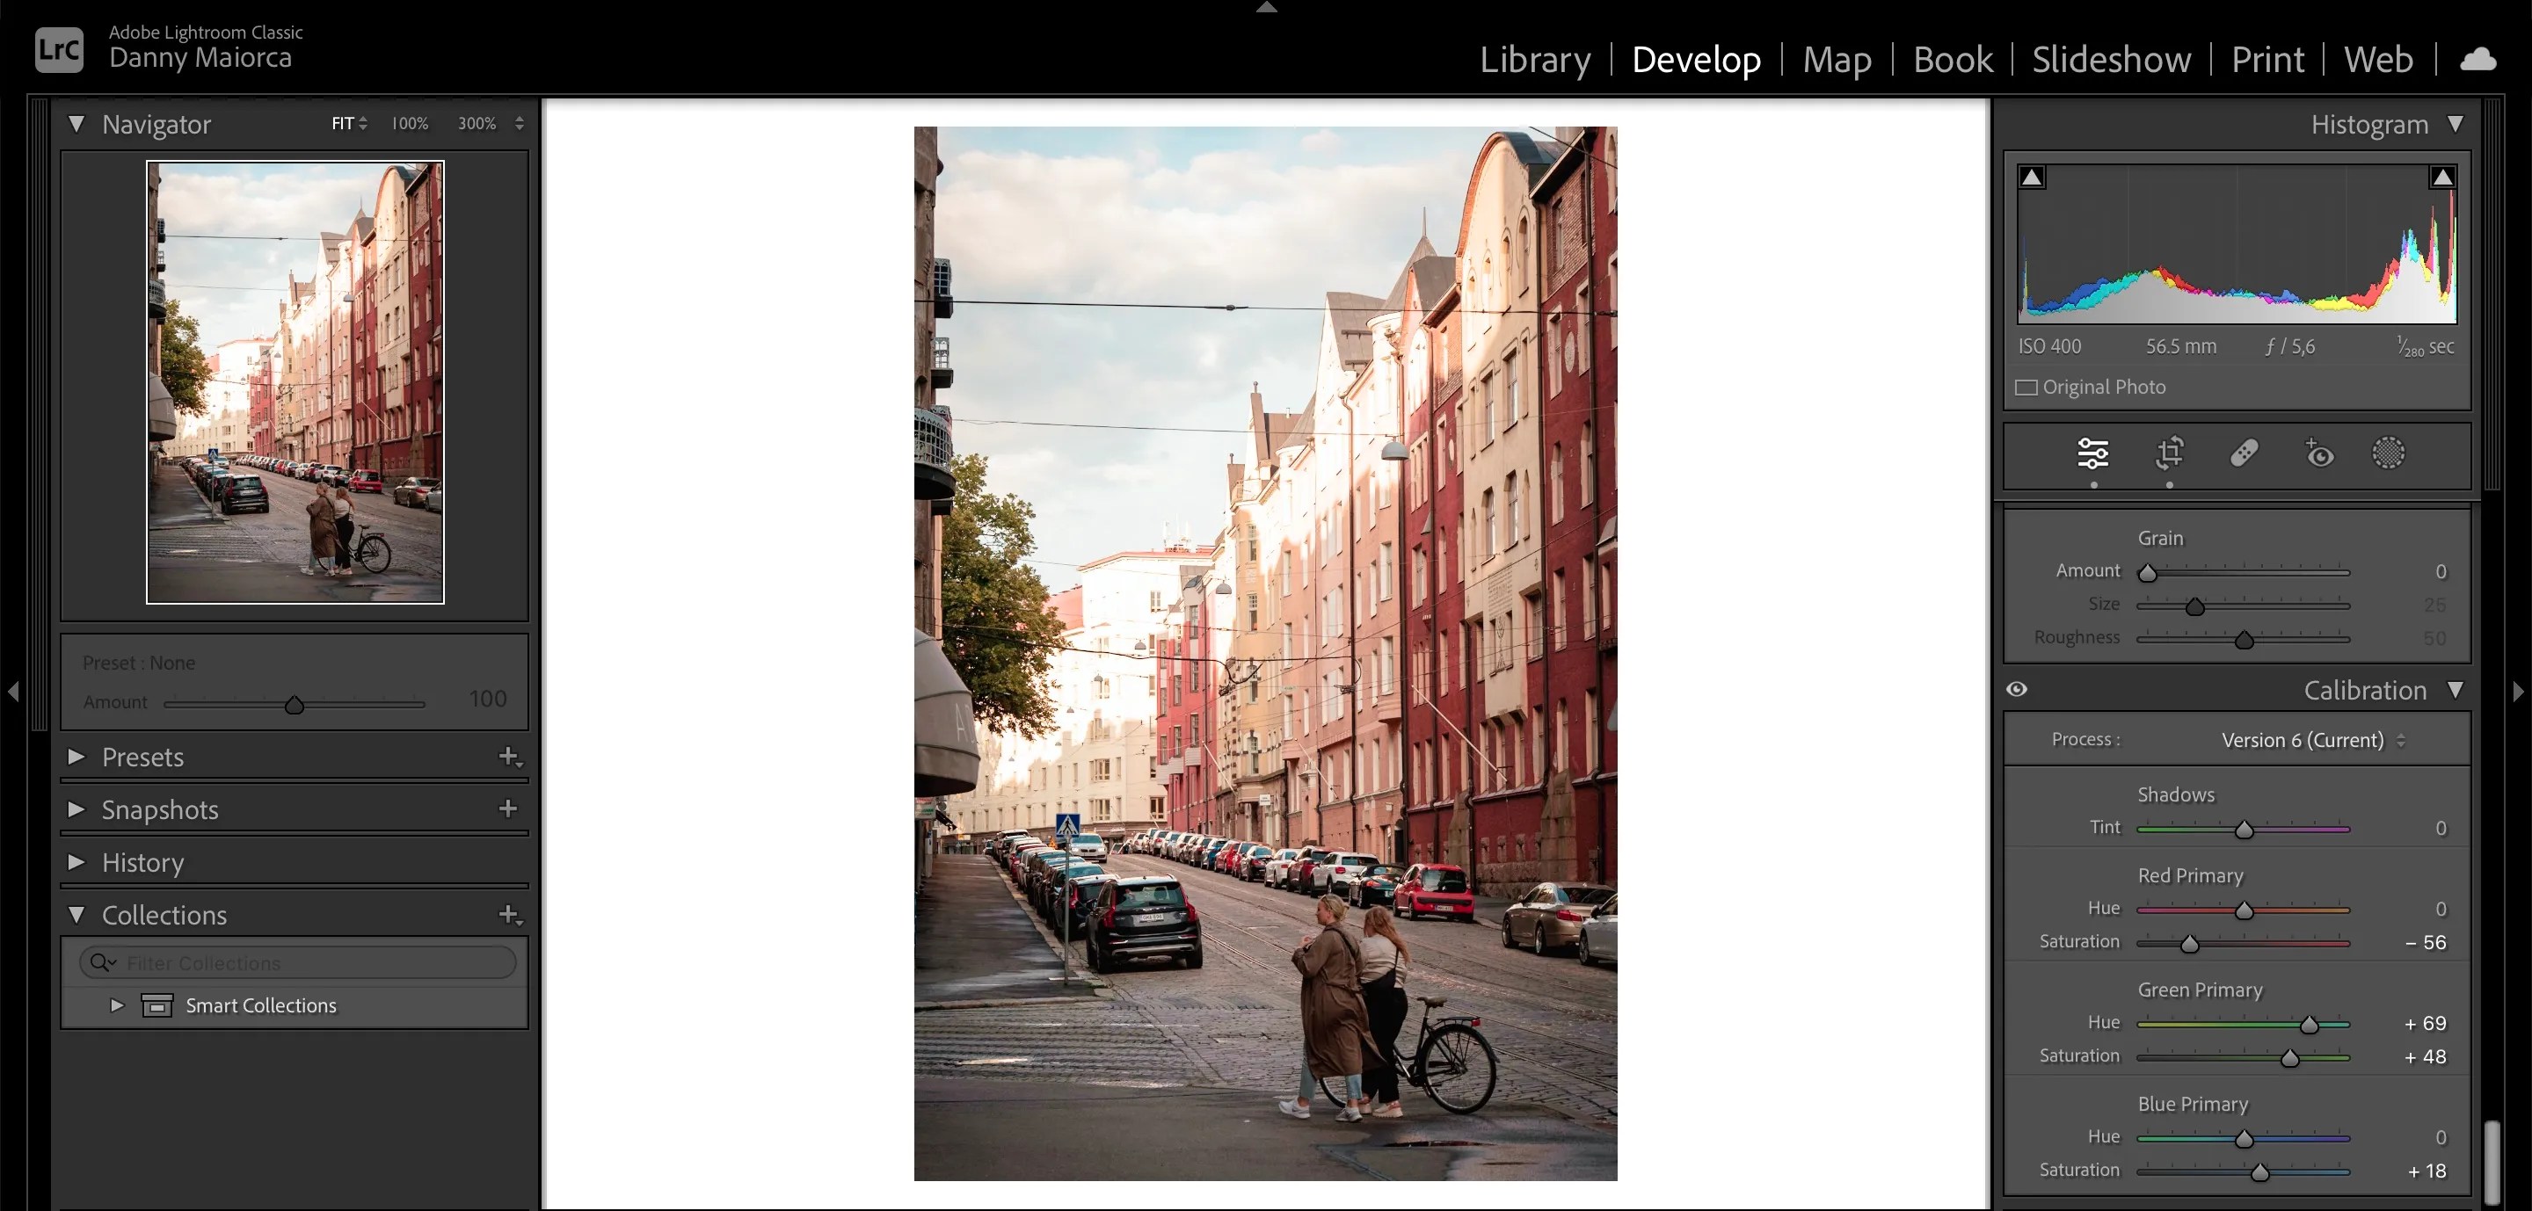Toggle the Calibration panel eye switch
Image resolution: width=2532 pixels, height=1211 pixels.
[x=2017, y=691]
